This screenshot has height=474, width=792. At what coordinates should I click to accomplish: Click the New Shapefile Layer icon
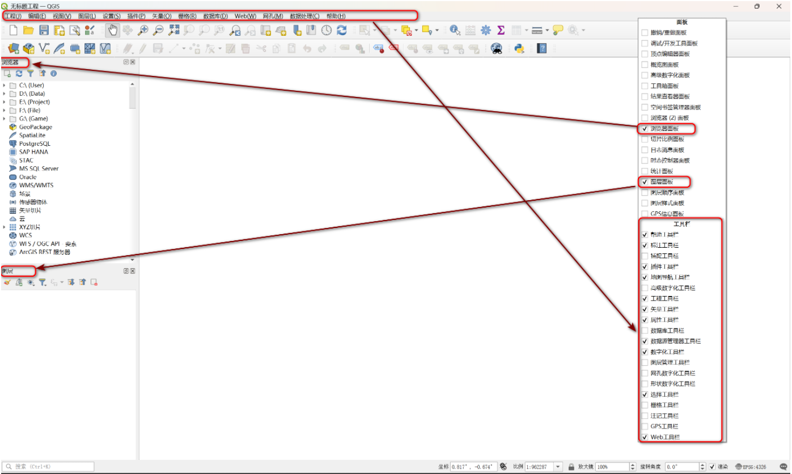coord(44,48)
